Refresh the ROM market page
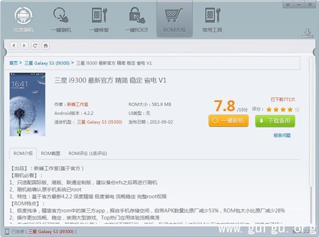The image size is (319, 237). click(35, 45)
